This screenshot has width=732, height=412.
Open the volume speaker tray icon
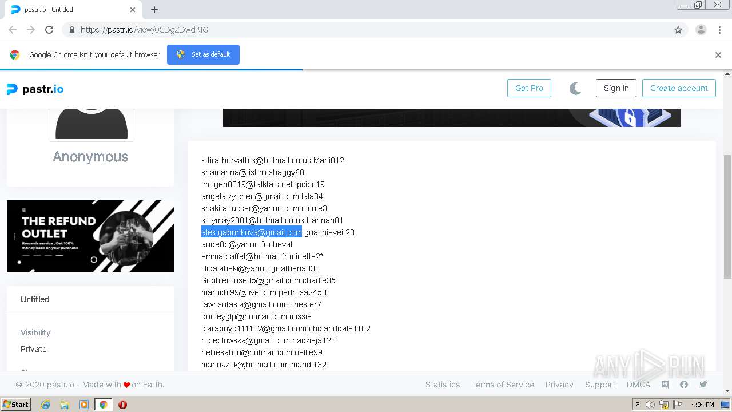[650, 405]
